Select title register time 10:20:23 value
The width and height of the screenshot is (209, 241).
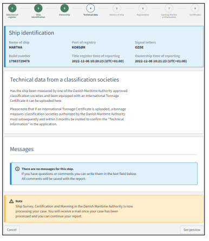point(98,61)
